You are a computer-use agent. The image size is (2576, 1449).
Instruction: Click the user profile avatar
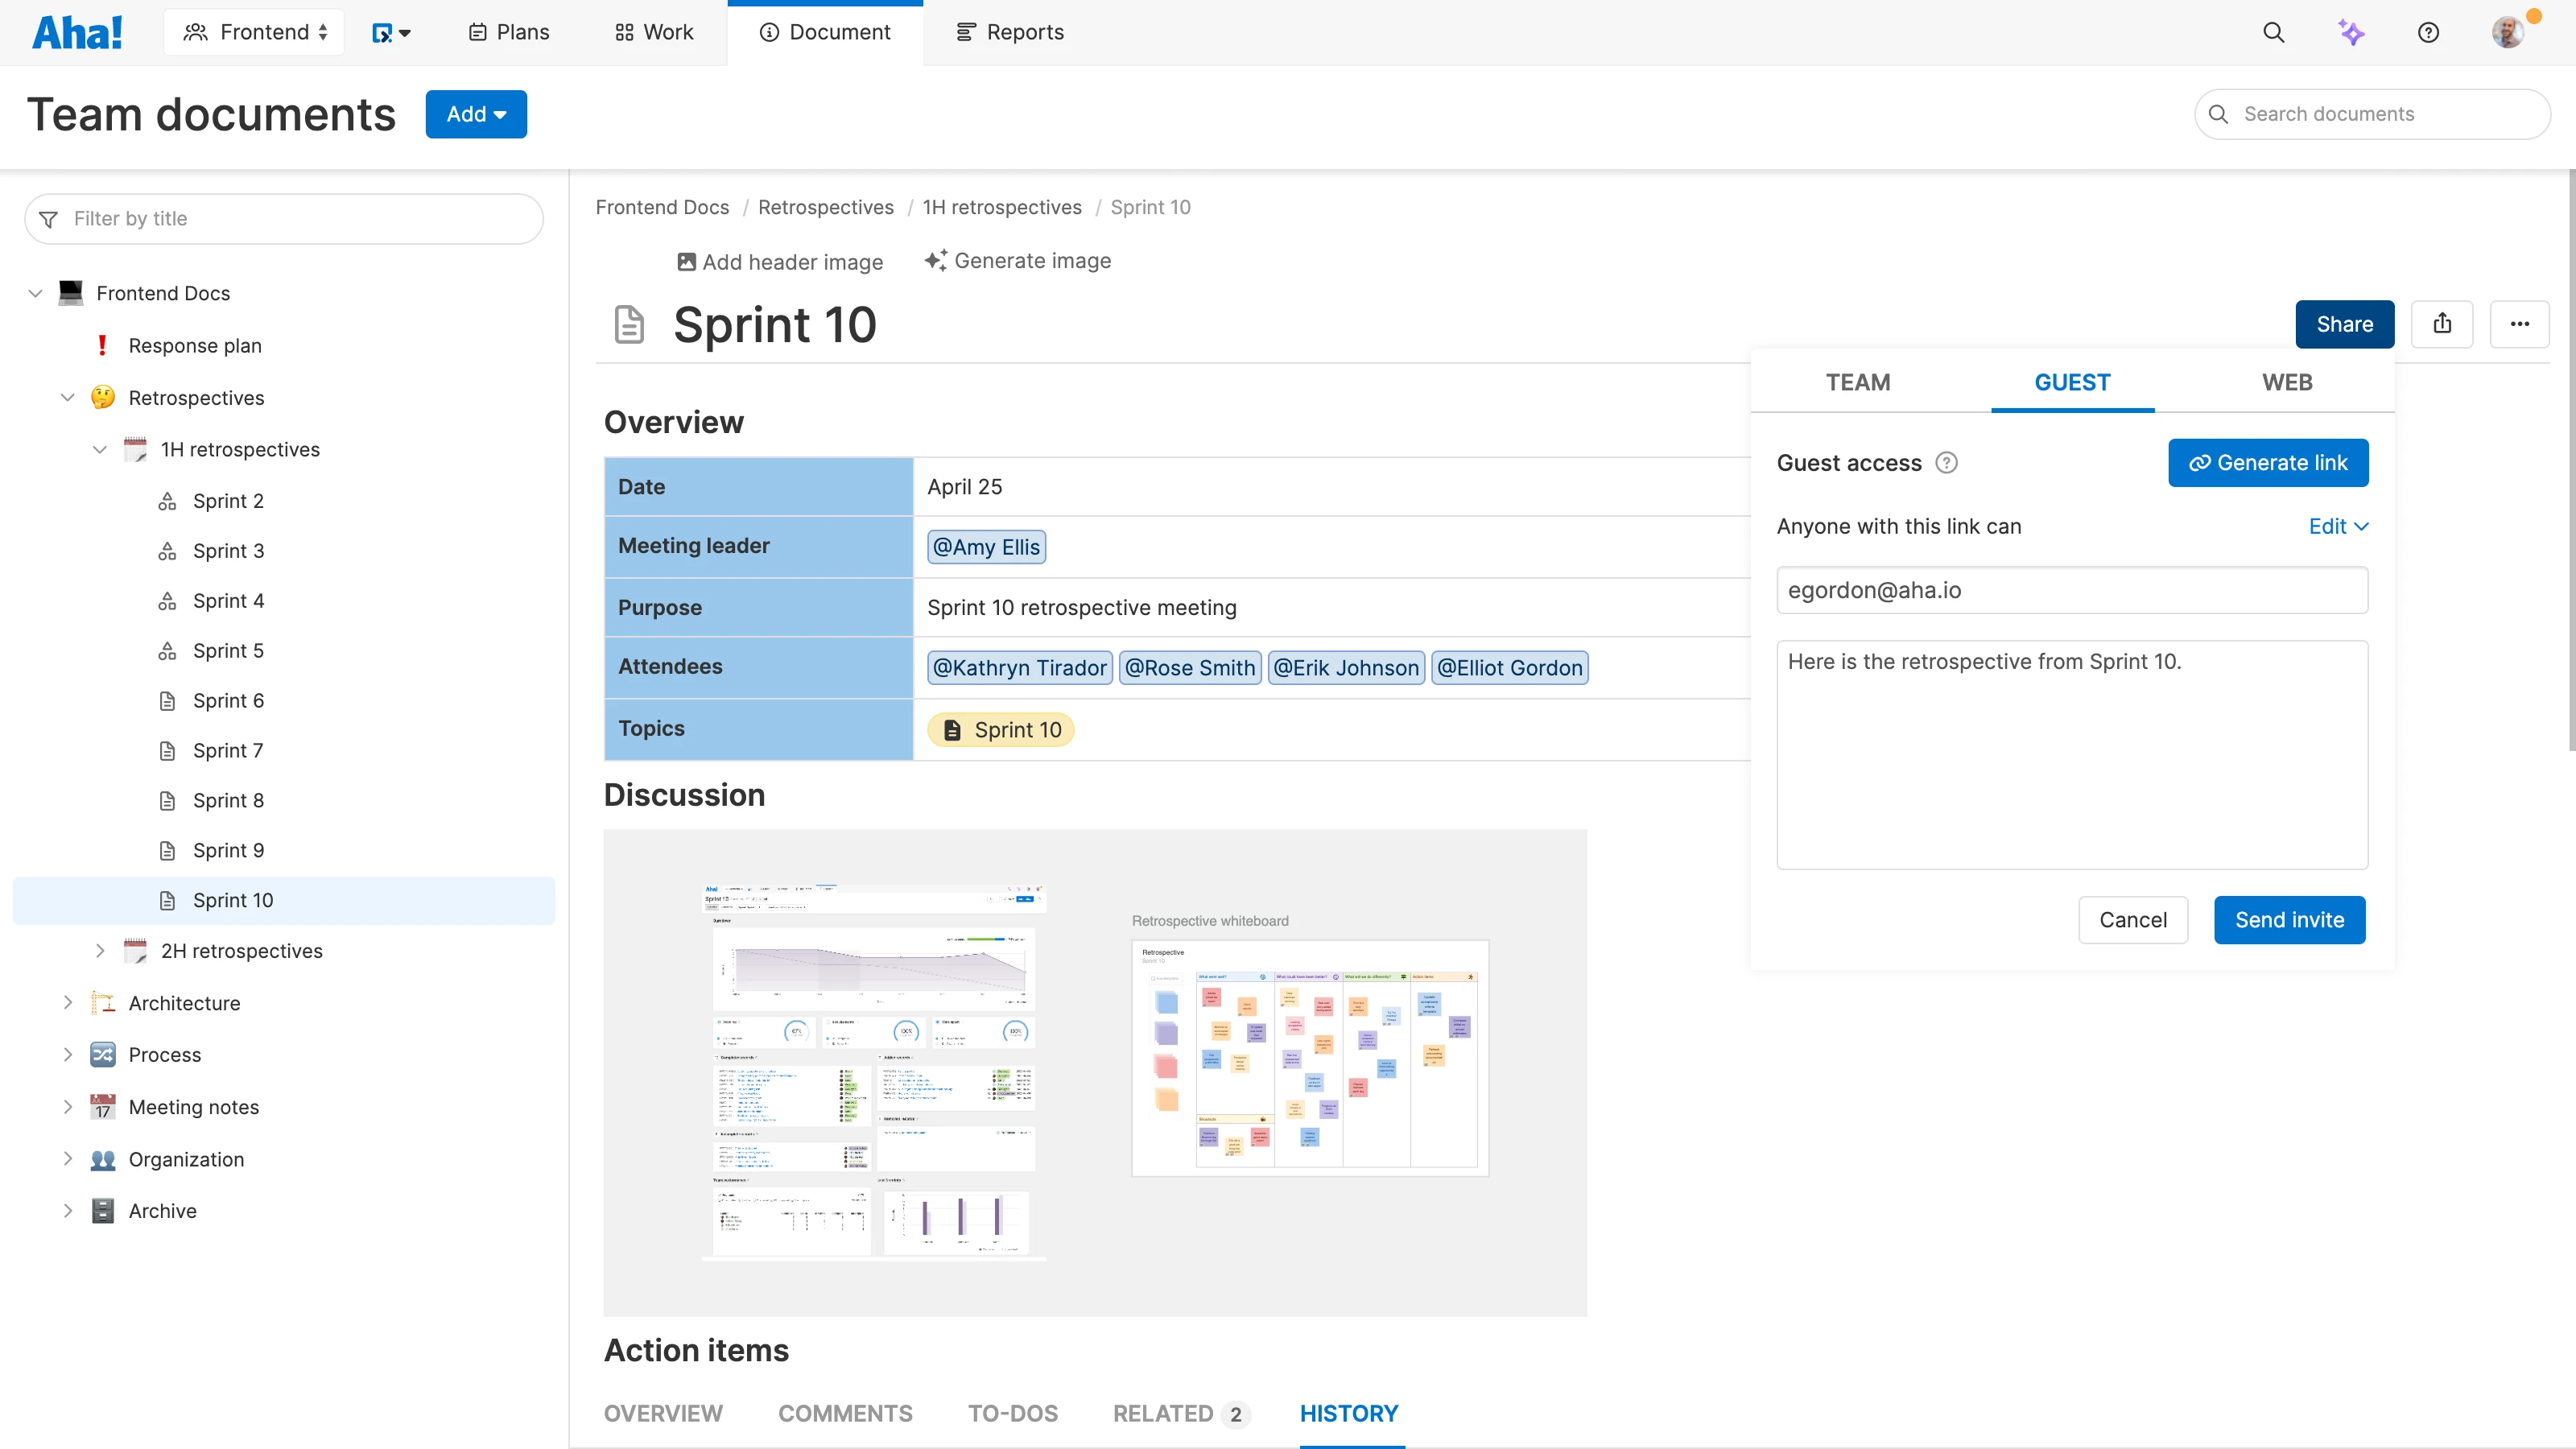pyautogui.click(x=2510, y=31)
